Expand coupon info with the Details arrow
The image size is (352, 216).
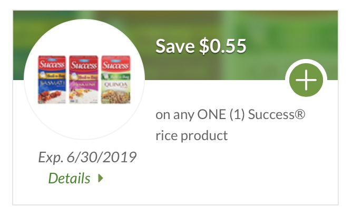pos(101,179)
